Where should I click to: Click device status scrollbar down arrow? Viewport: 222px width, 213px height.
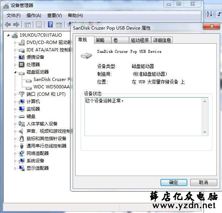pyautogui.click(x=205, y=132)
